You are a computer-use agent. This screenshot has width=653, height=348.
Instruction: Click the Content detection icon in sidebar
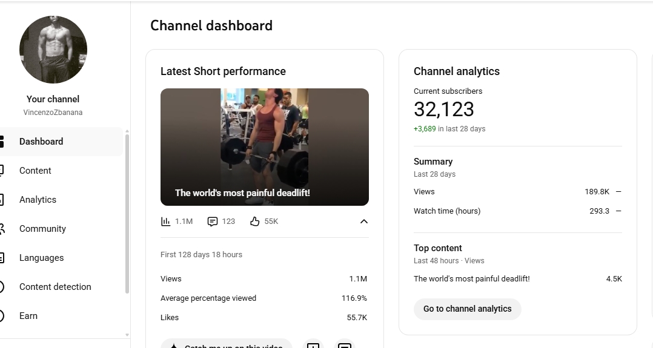pyautogui.click(x=2, y=287)
